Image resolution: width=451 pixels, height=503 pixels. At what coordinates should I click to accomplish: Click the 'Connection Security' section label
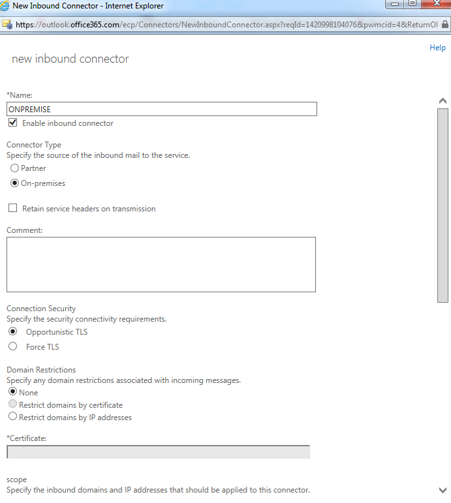pyautogui.click(x=41, y=309)
